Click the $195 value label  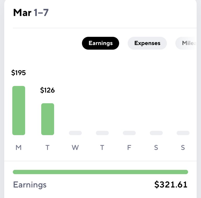click(19, 73)
